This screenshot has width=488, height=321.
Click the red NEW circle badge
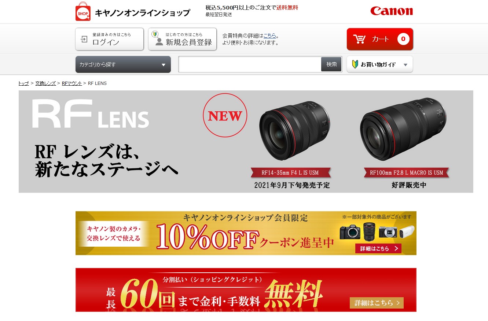[225, 116]
